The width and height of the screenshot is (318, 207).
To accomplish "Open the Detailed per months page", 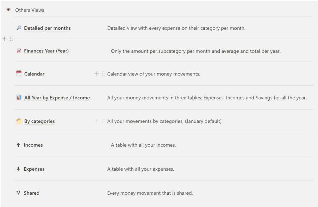I will (x=47, y=28).
